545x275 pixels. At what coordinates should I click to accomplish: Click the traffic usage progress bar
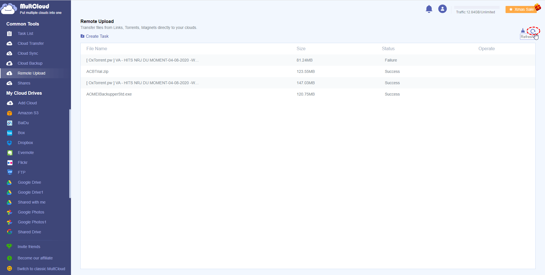(477, 7)
